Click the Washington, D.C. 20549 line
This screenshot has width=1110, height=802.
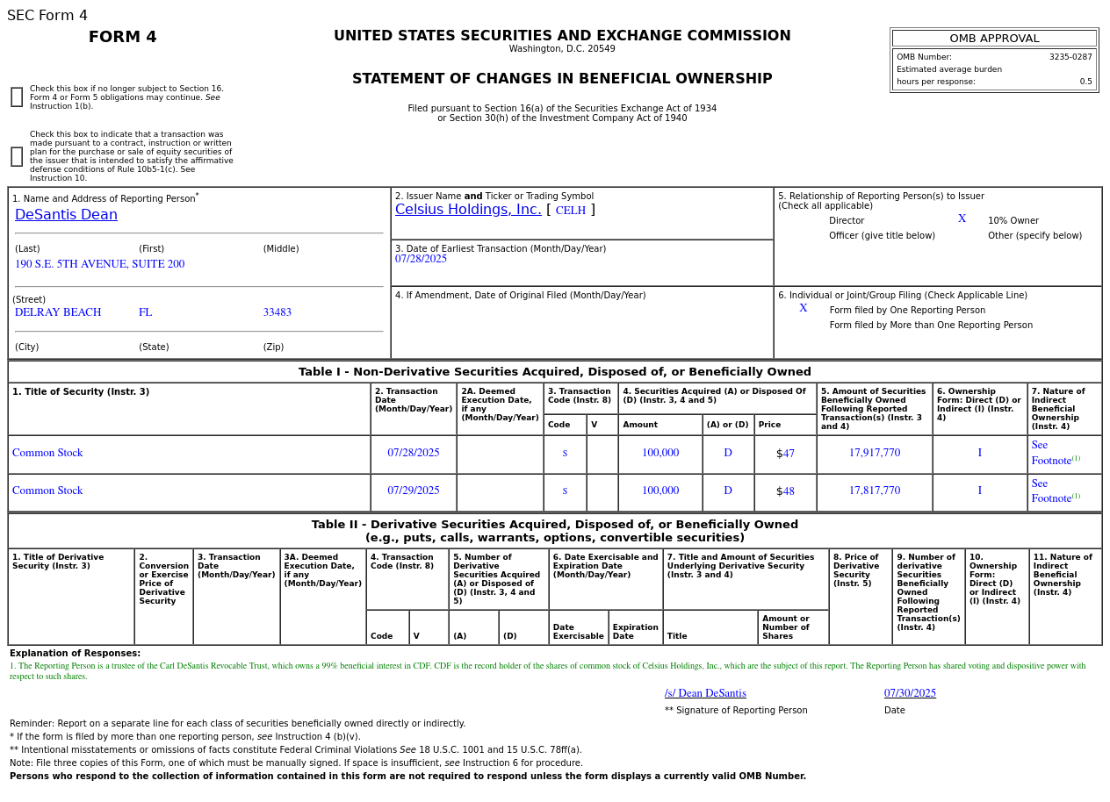562,49
